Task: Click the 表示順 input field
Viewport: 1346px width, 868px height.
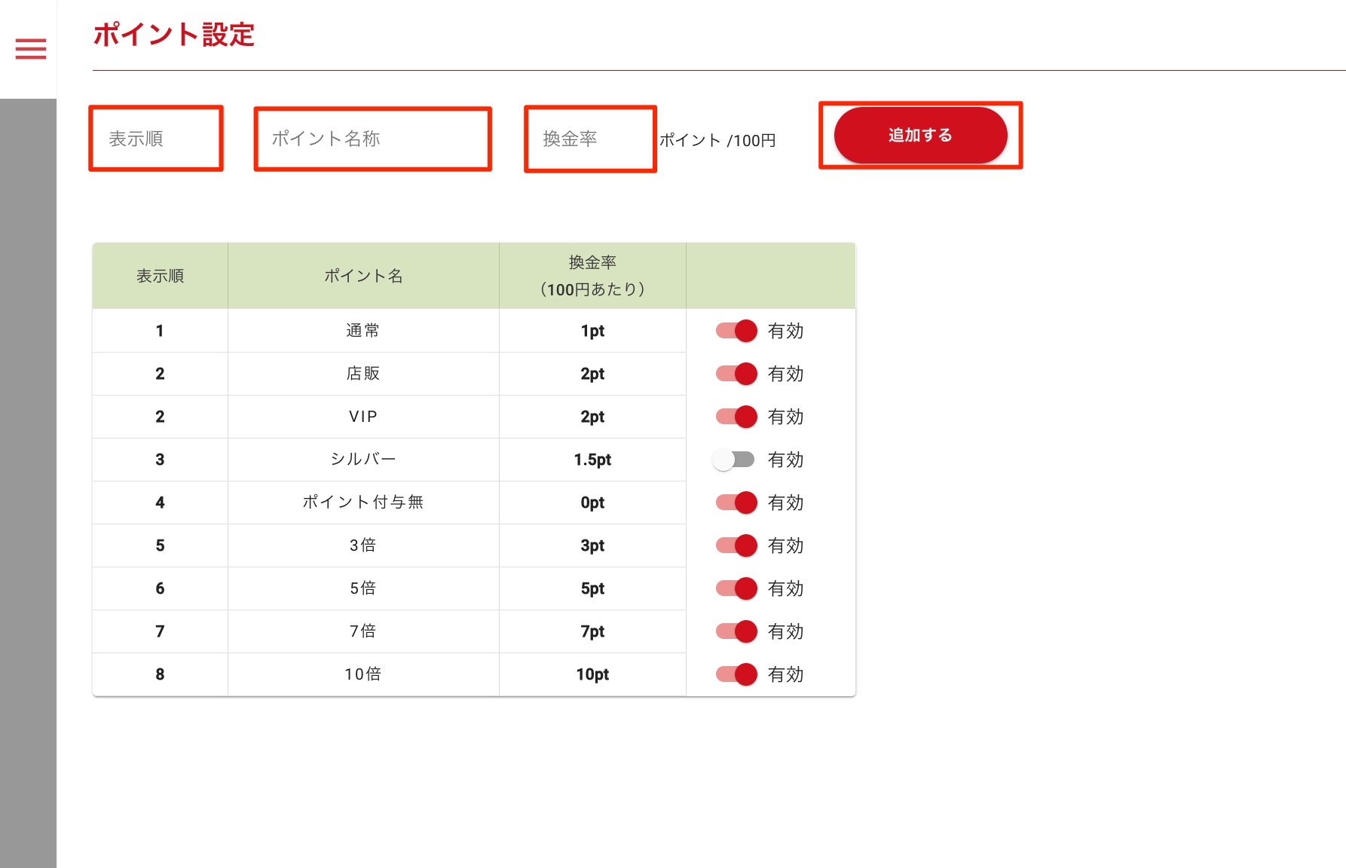Action: (156, 139)
